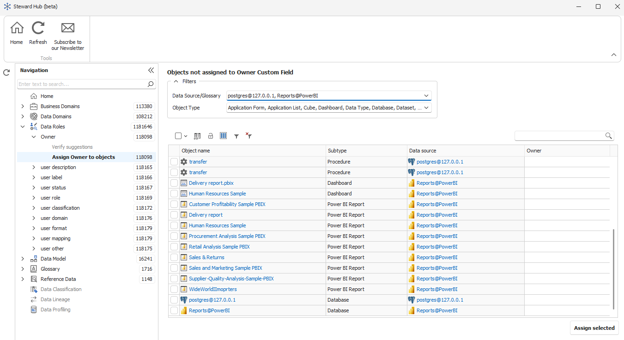This screenshot has width=624, height=340.
Task: Click the Data Model diagram icon
Action: (x=34, y=259)
